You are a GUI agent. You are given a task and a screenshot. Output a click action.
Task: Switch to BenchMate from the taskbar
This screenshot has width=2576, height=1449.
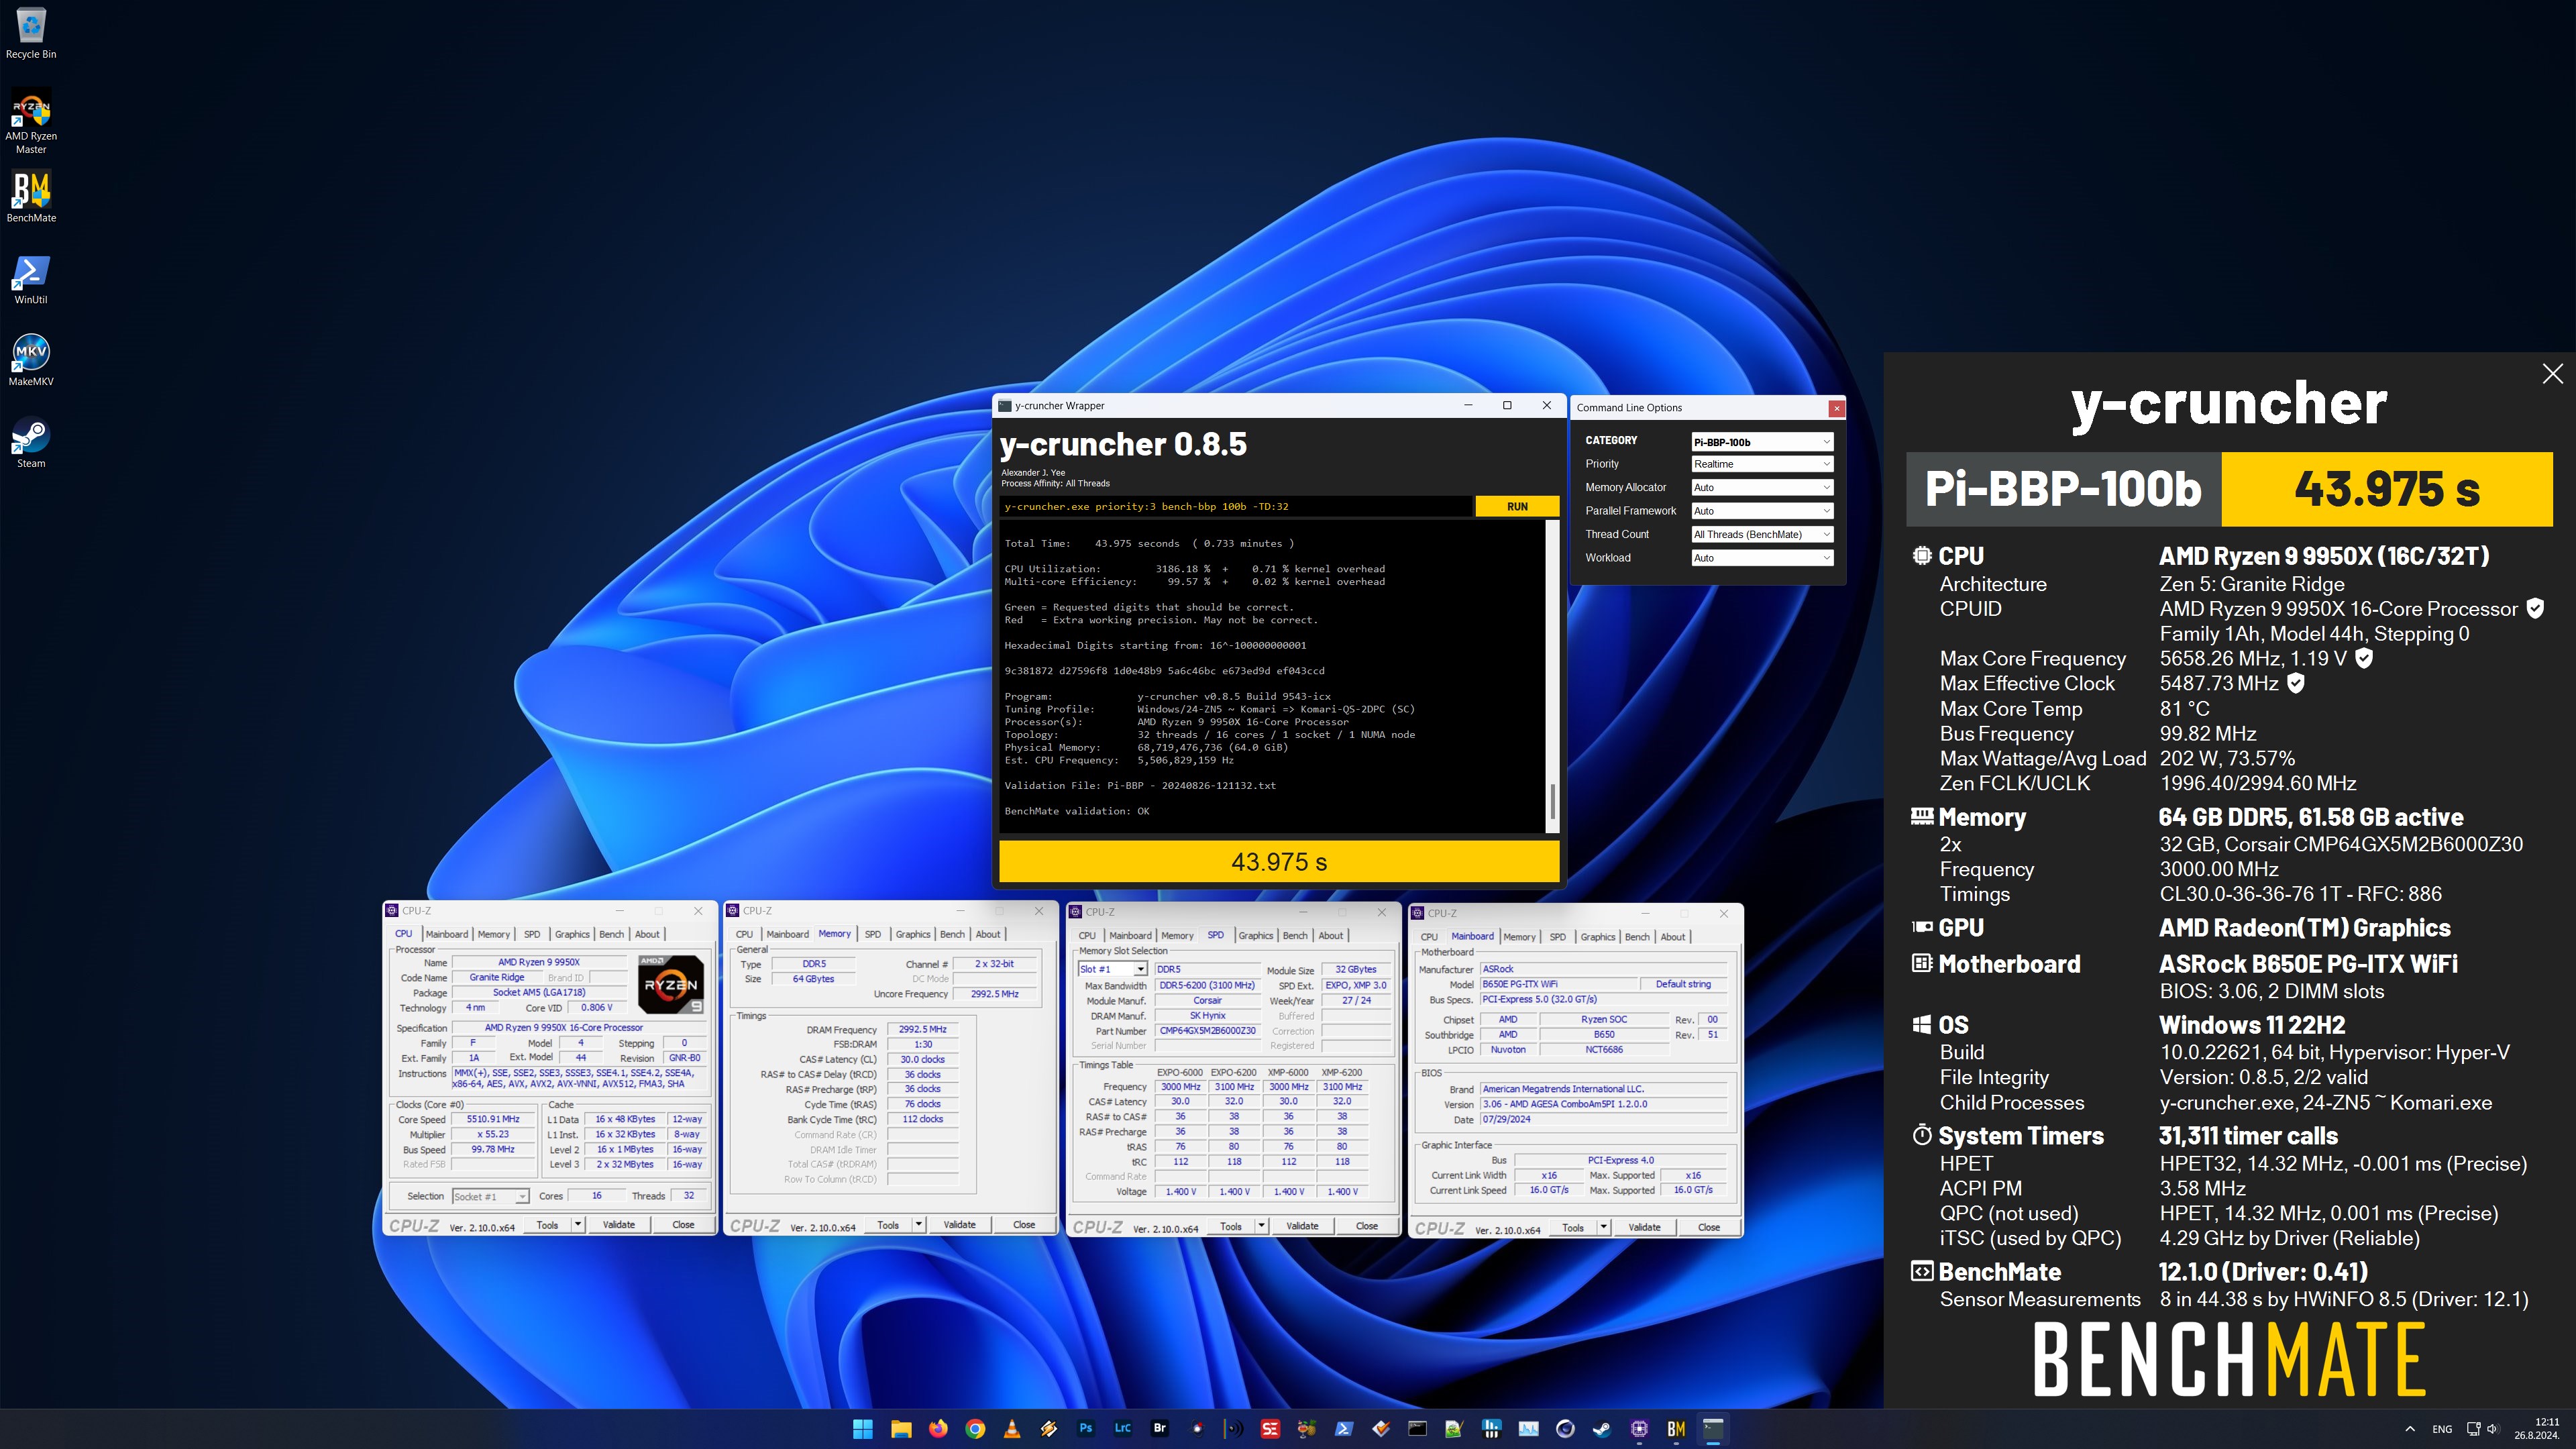pyautogui.click(x=1677, y=1429)
